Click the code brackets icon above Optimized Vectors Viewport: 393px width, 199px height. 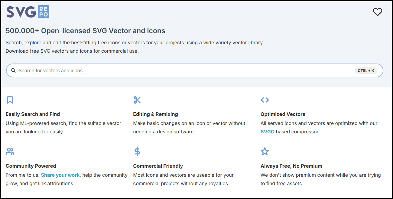(265, 100)
